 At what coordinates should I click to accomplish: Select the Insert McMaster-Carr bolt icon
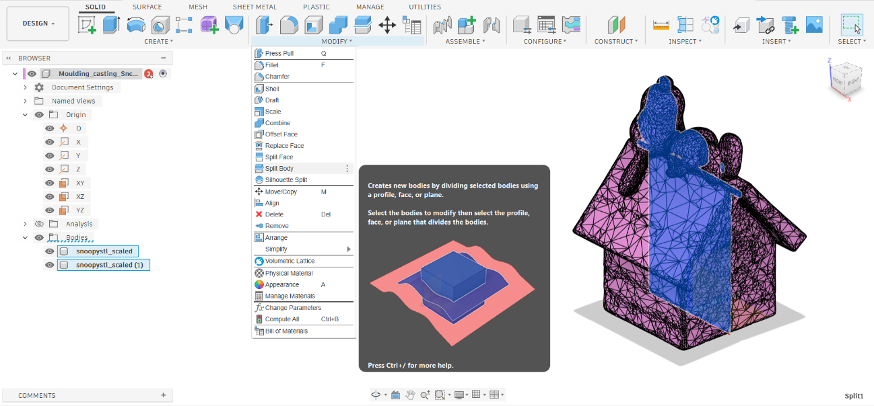click(791, 26)
